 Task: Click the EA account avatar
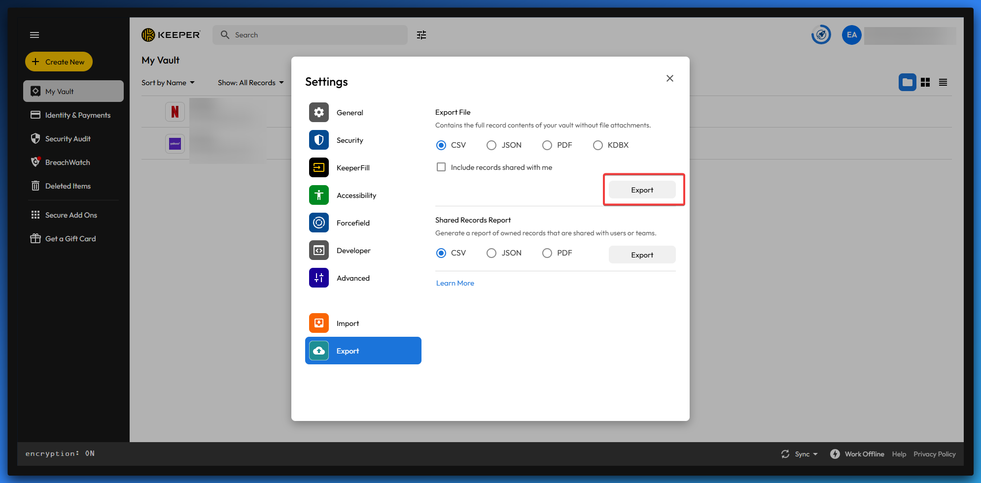[851, 35]
